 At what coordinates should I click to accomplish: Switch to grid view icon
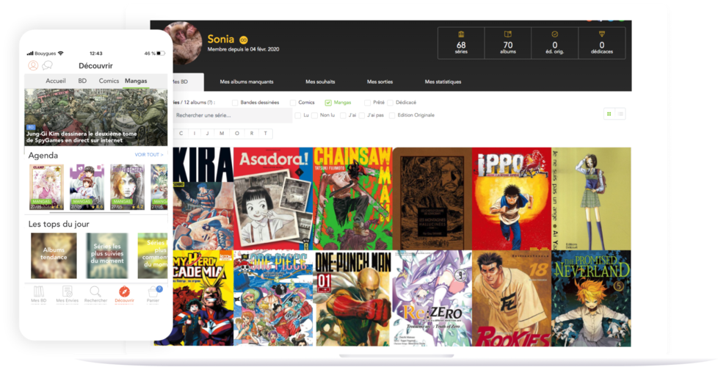pyautogui.click(x=609, y=114)
